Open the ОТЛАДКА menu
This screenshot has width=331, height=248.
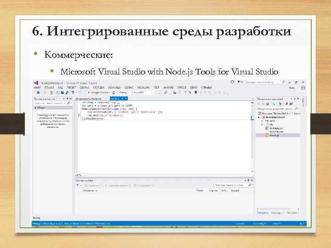point(98,88)
